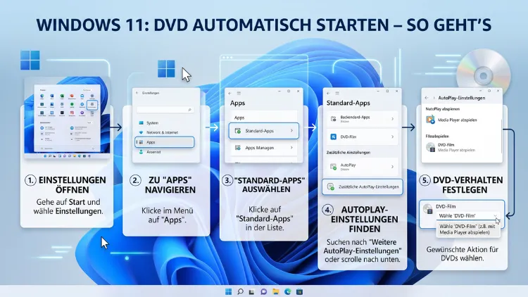Viewport: 528px width, 297px height.
Task: Click the Network & Internet wifi icon
Action: coord(141,132)
